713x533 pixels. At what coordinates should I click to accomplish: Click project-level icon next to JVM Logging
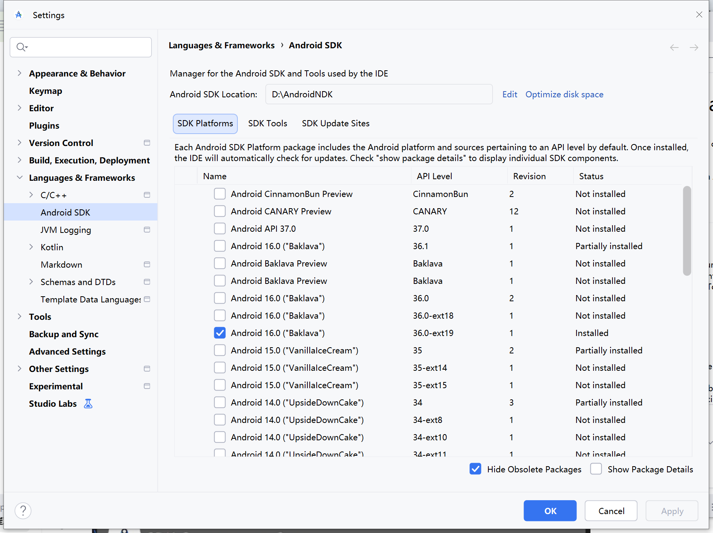[x=147, y=230]
